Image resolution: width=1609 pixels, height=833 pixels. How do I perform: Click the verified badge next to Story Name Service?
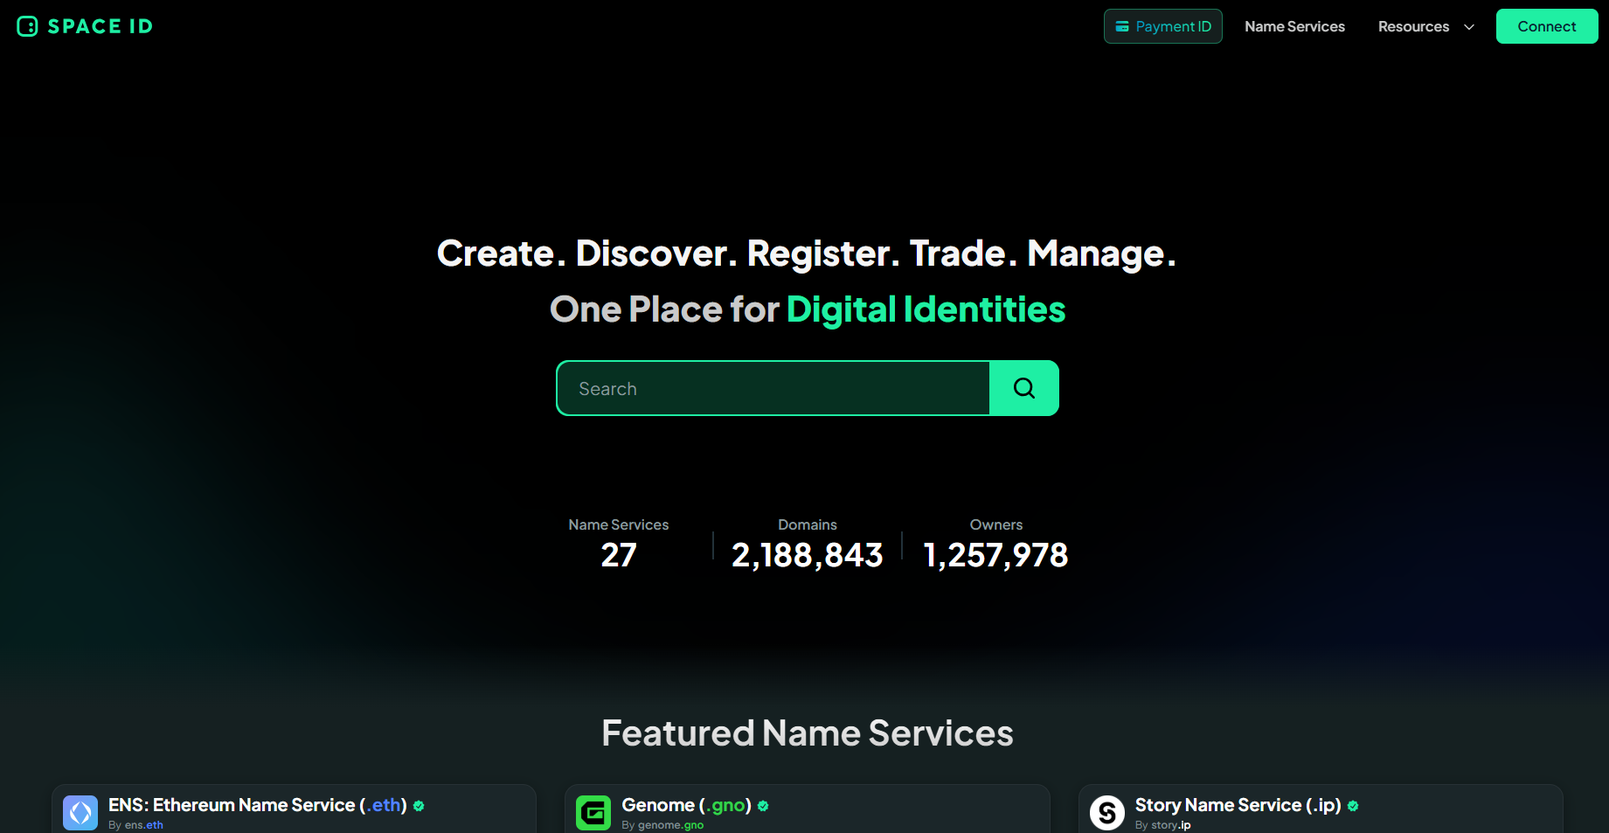click(1352, 806)
